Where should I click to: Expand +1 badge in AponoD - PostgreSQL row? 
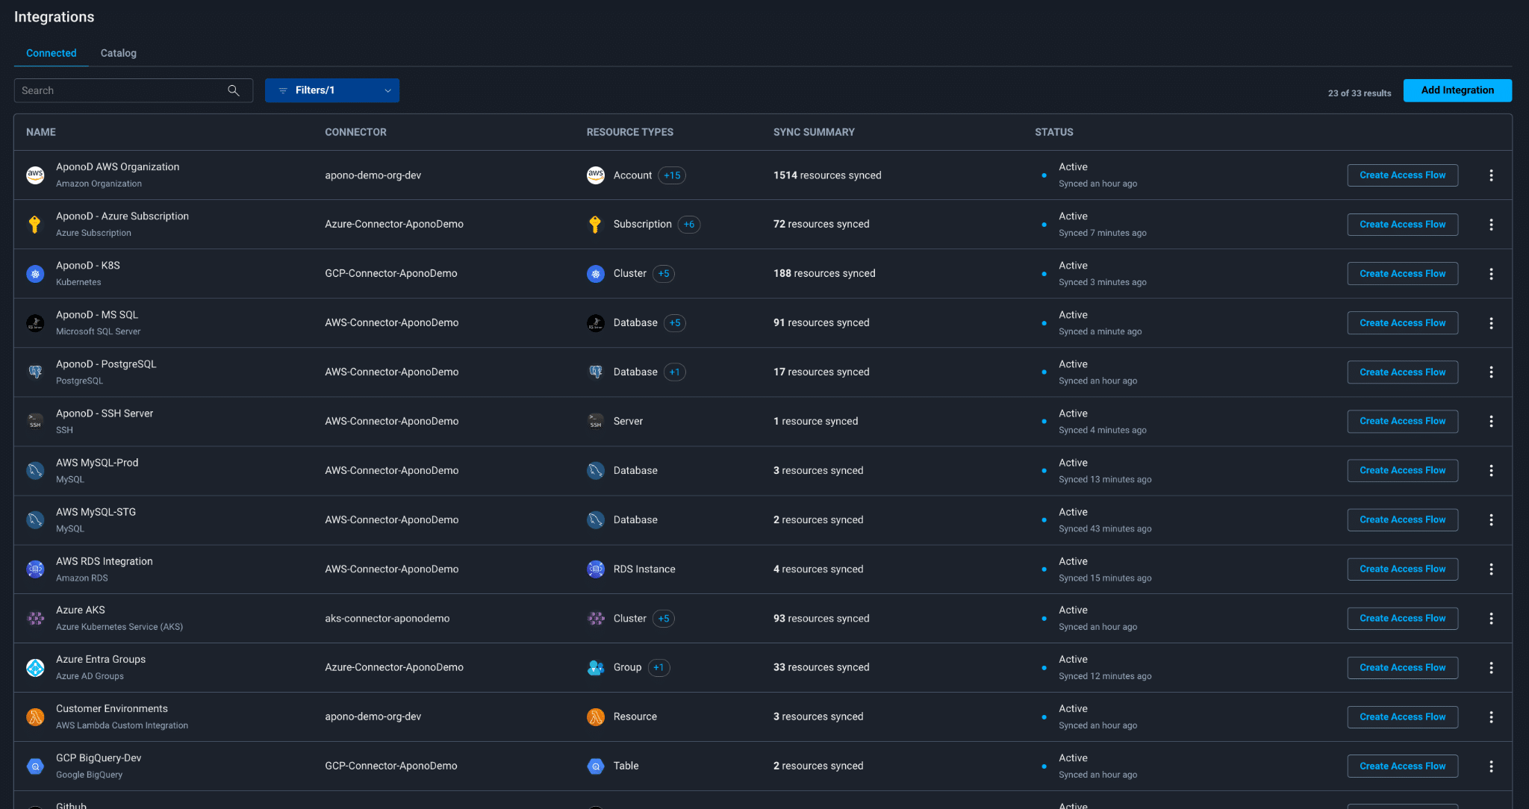pos(675,372)
